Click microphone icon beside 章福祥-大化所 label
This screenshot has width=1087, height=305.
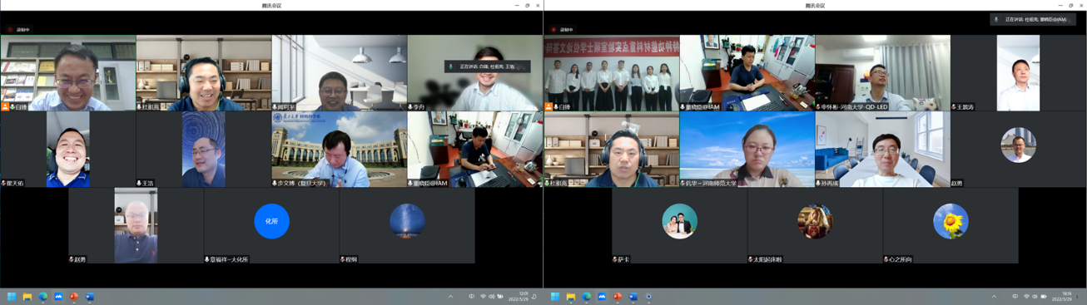pyautogui.click(x=207, y=259)
